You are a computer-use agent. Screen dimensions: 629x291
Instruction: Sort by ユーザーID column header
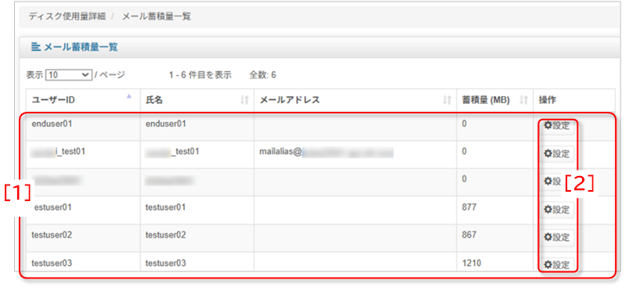pyautogui.click(x=84, y=100)
